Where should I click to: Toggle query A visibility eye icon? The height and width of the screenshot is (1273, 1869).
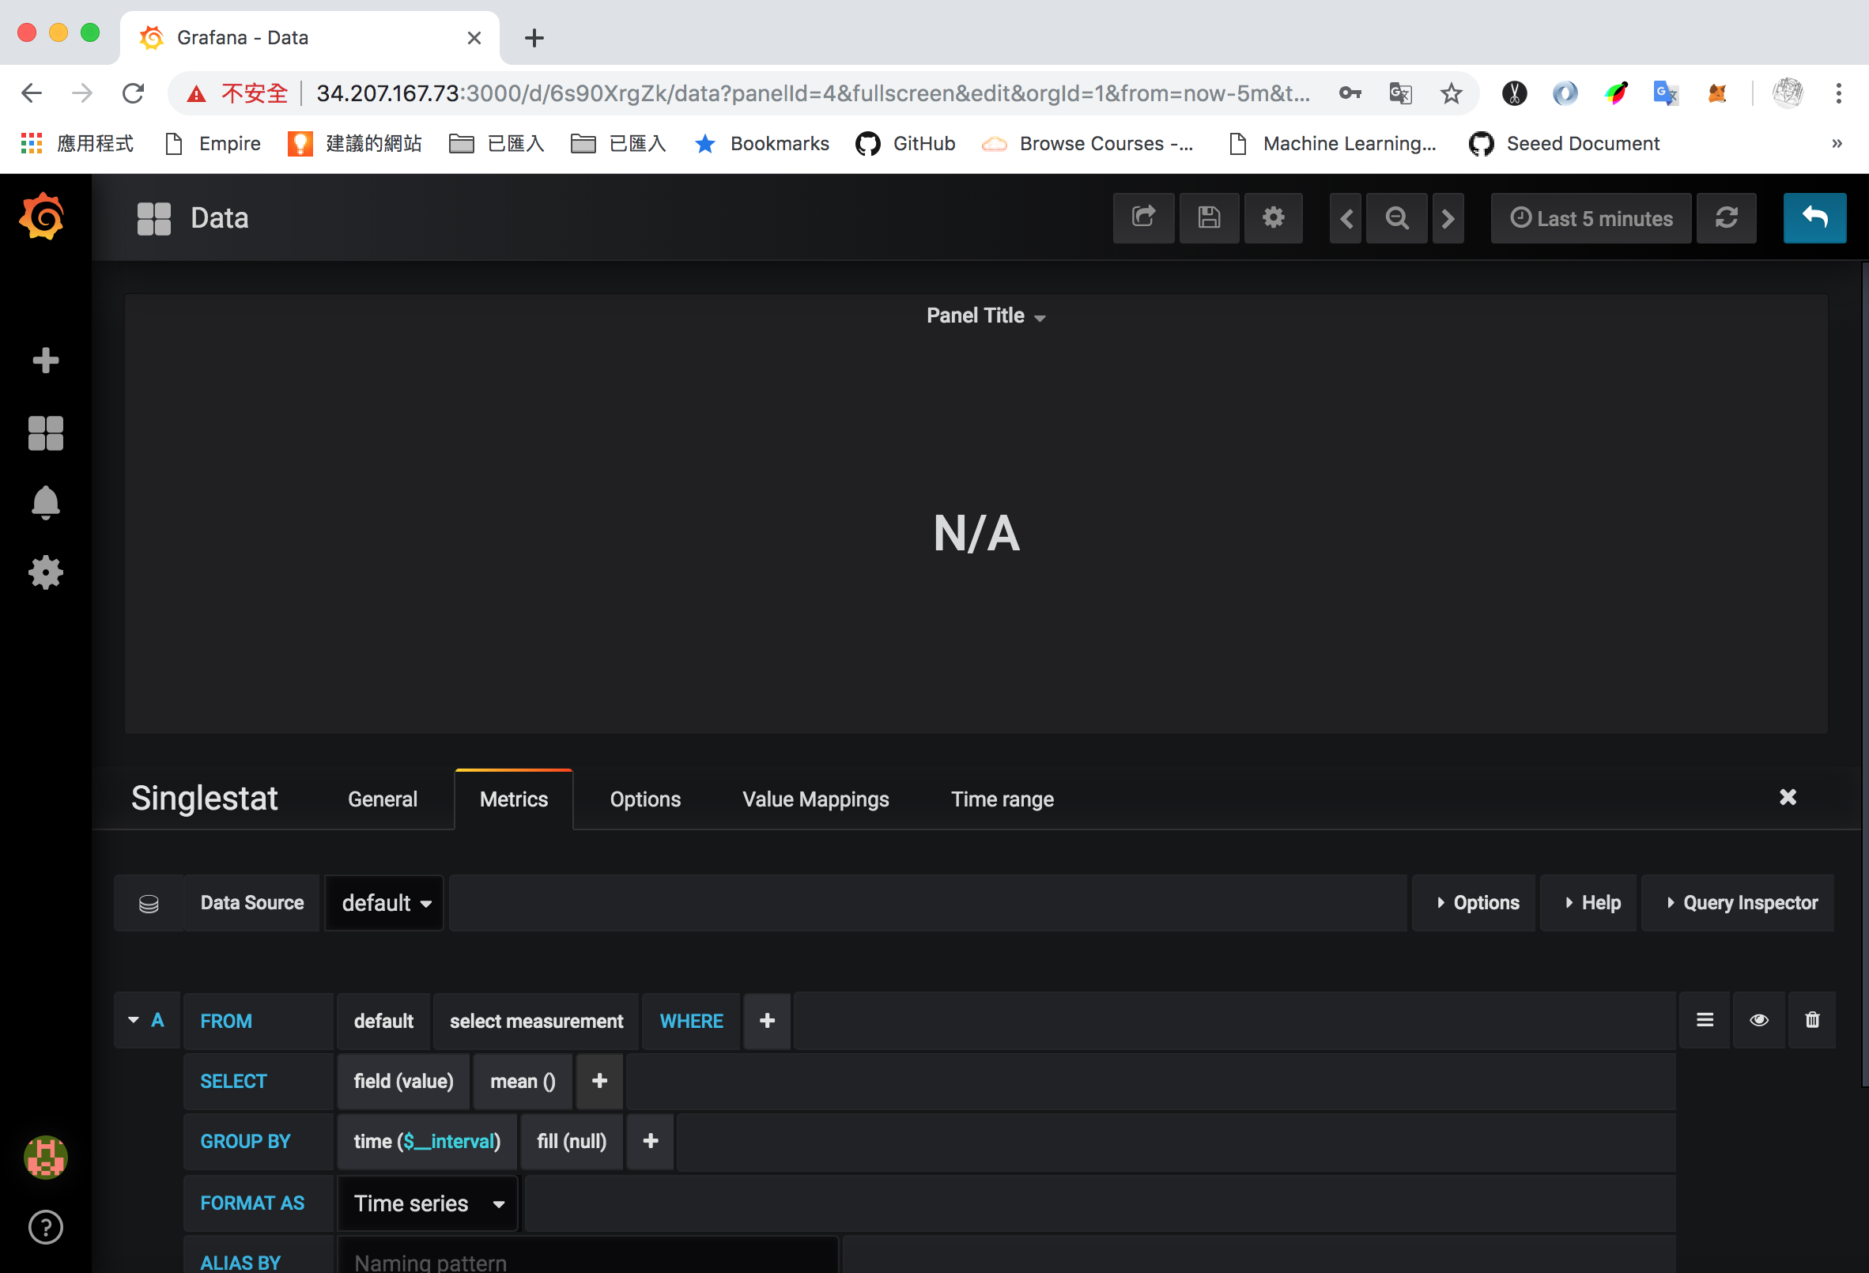(x=1759, y=1021)
